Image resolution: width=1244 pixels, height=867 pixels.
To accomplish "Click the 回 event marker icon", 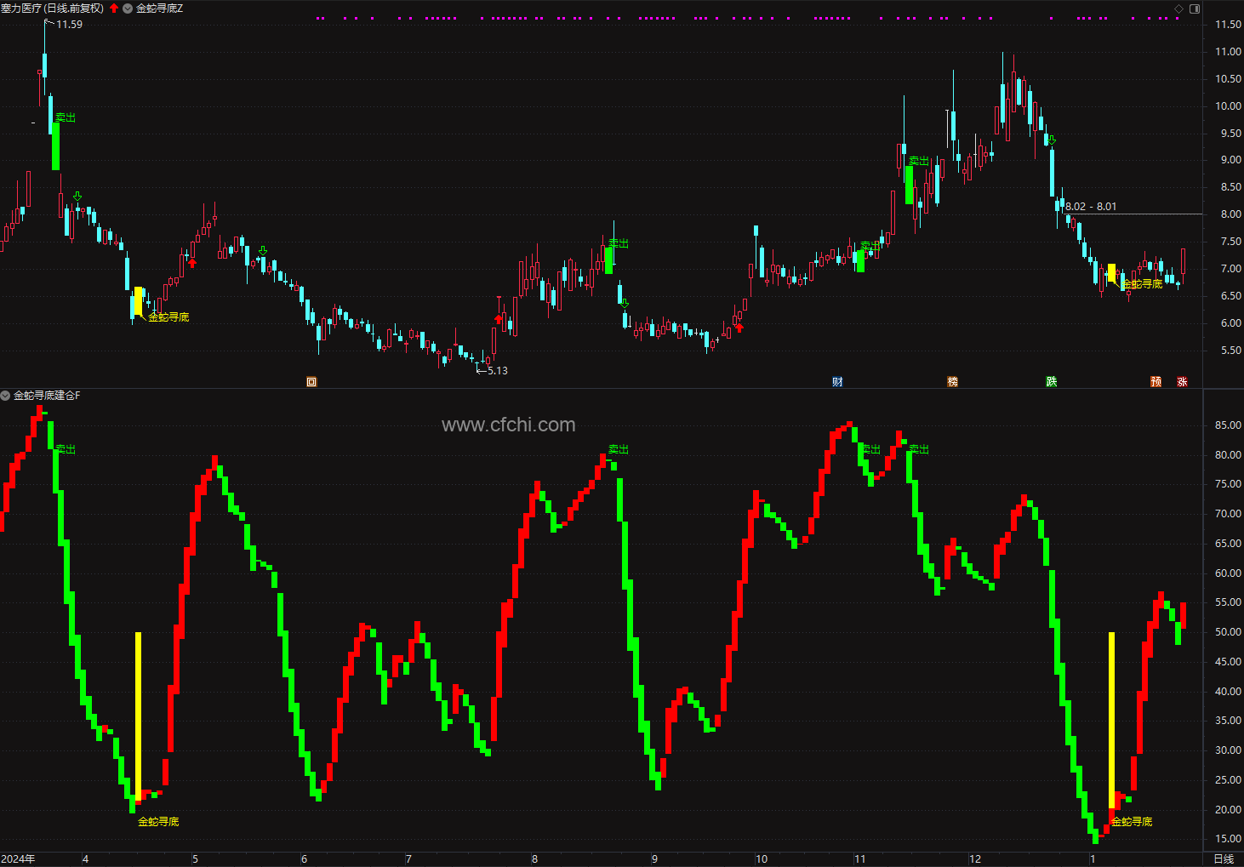I will tap(311, 382).
